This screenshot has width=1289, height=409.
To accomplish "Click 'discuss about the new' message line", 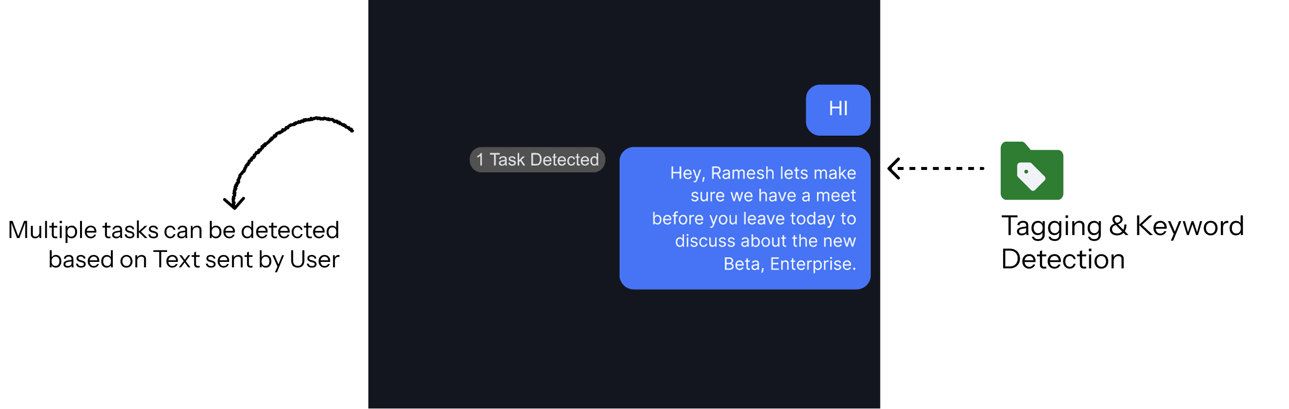I will [x=766, y=241].
